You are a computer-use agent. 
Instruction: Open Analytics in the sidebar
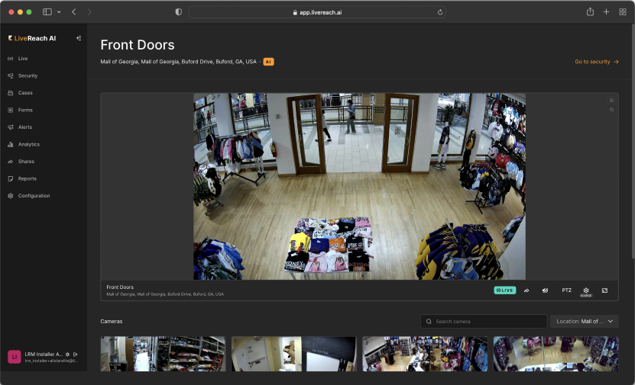coord(29,144)
